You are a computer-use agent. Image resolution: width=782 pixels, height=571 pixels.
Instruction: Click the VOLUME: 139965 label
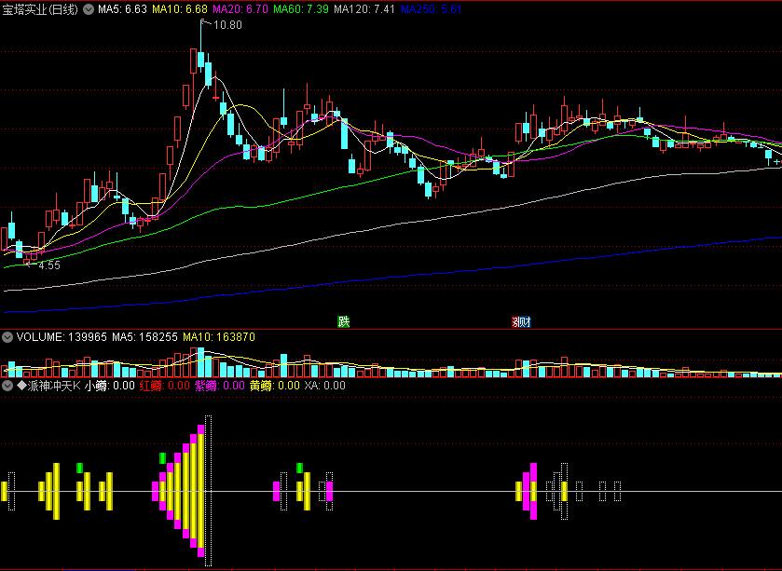tap(62, 337)
